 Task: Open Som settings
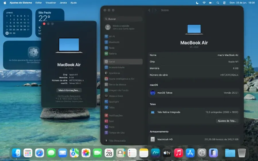[x=123, y=121]
